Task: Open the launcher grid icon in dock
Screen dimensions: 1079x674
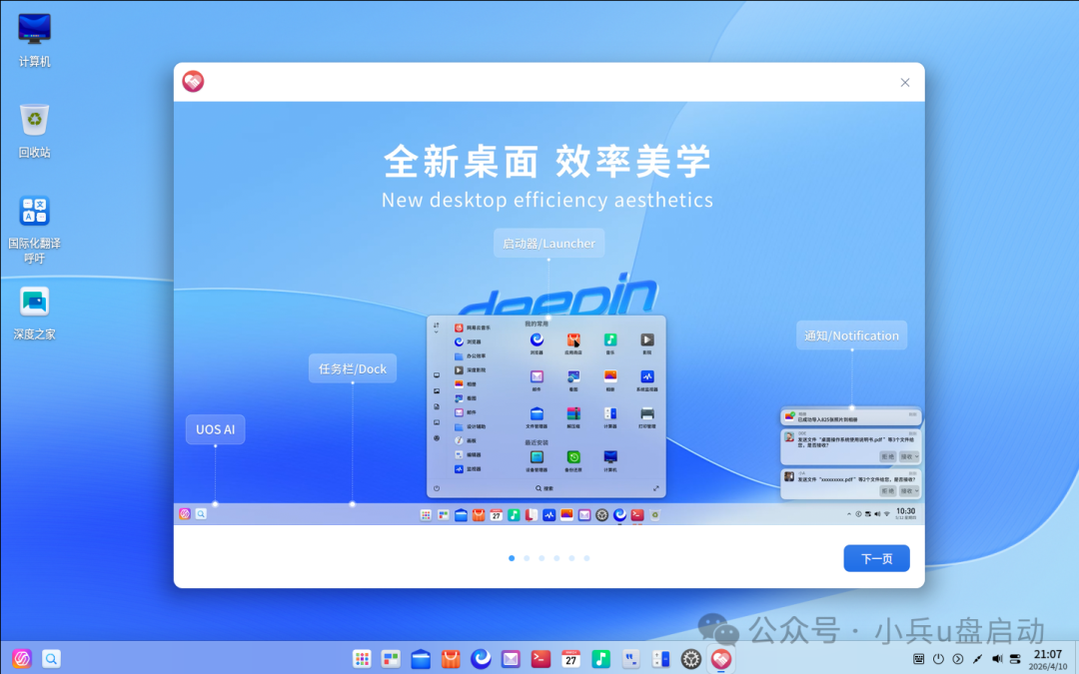Action: click(362, 659)
